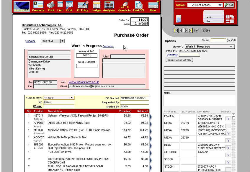This screenshot has width=250, height=172.
Task: Toggle Posted box for MICROSOFT OFFICE row
Action: tap(228, 133)
